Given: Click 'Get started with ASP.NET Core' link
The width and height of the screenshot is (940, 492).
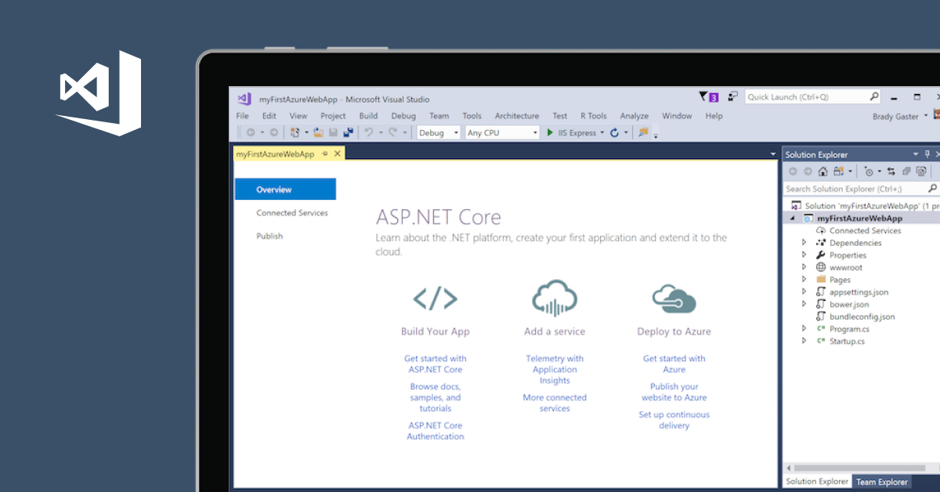Looking at the screenshot, I should click(436, 364).
